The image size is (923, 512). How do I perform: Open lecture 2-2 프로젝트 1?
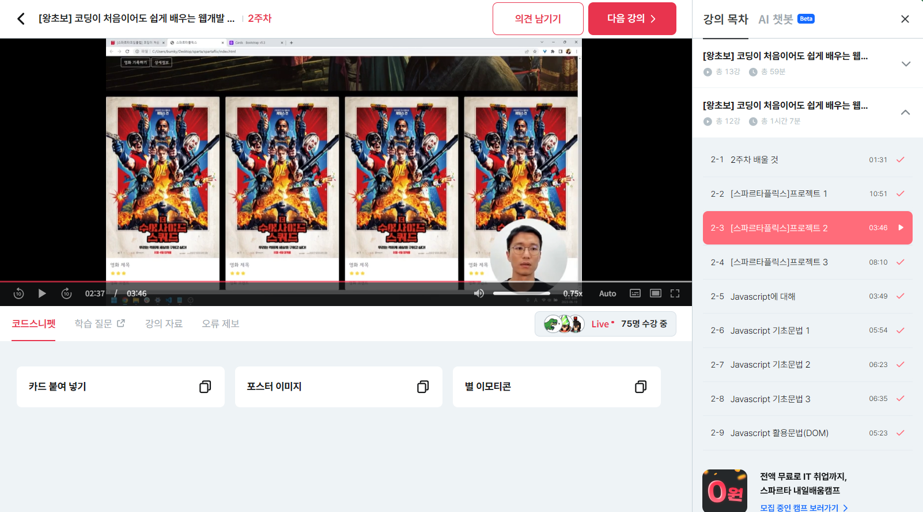(808, 194)
